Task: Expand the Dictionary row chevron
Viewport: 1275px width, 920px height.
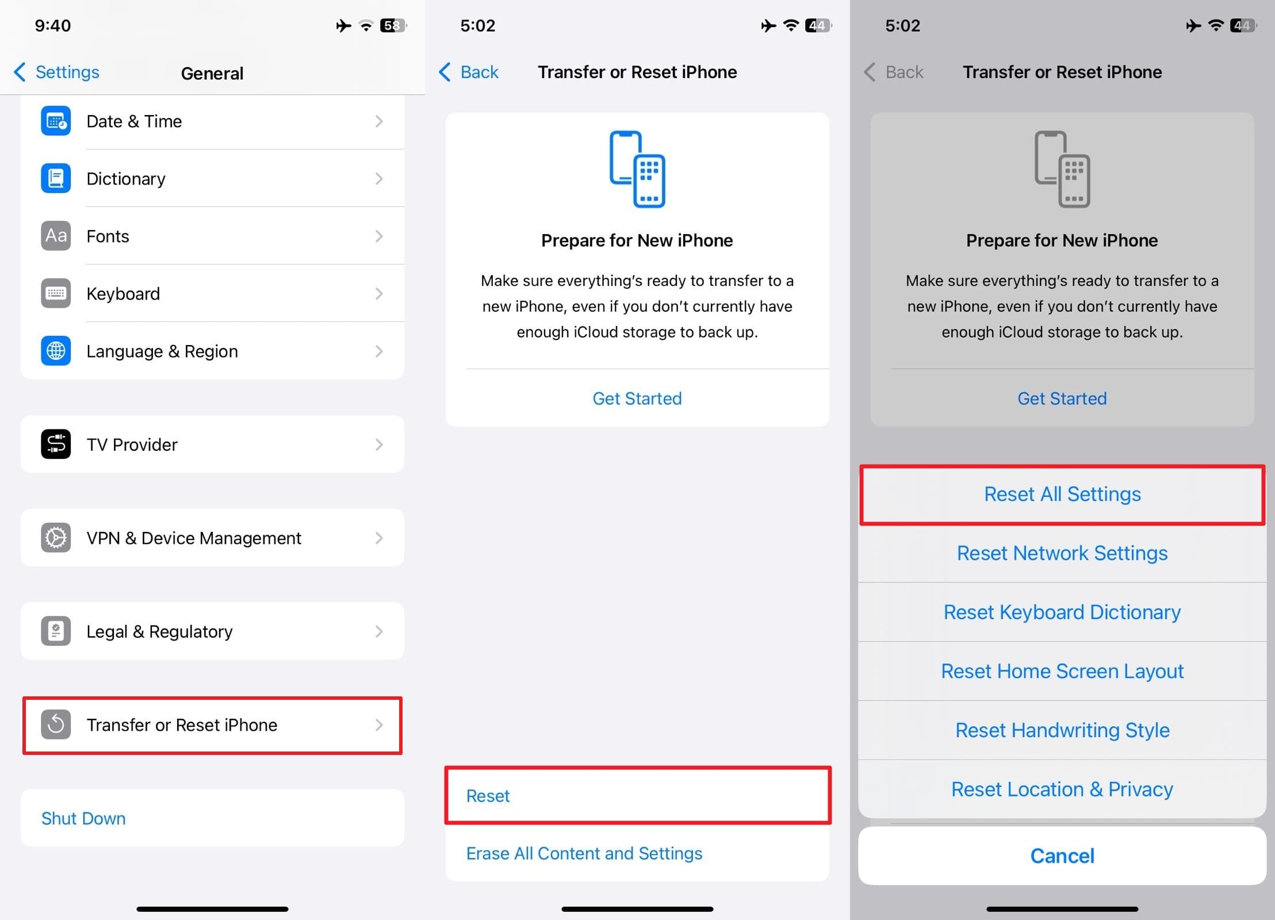Action: pos(379,178)
